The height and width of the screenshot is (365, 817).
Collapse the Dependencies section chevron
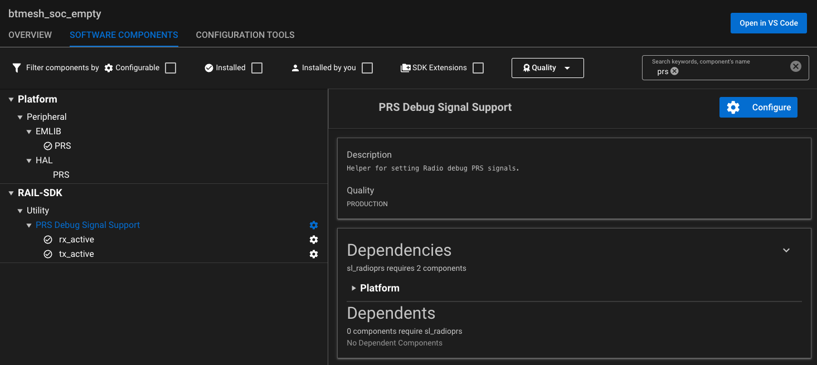point(786,250)
